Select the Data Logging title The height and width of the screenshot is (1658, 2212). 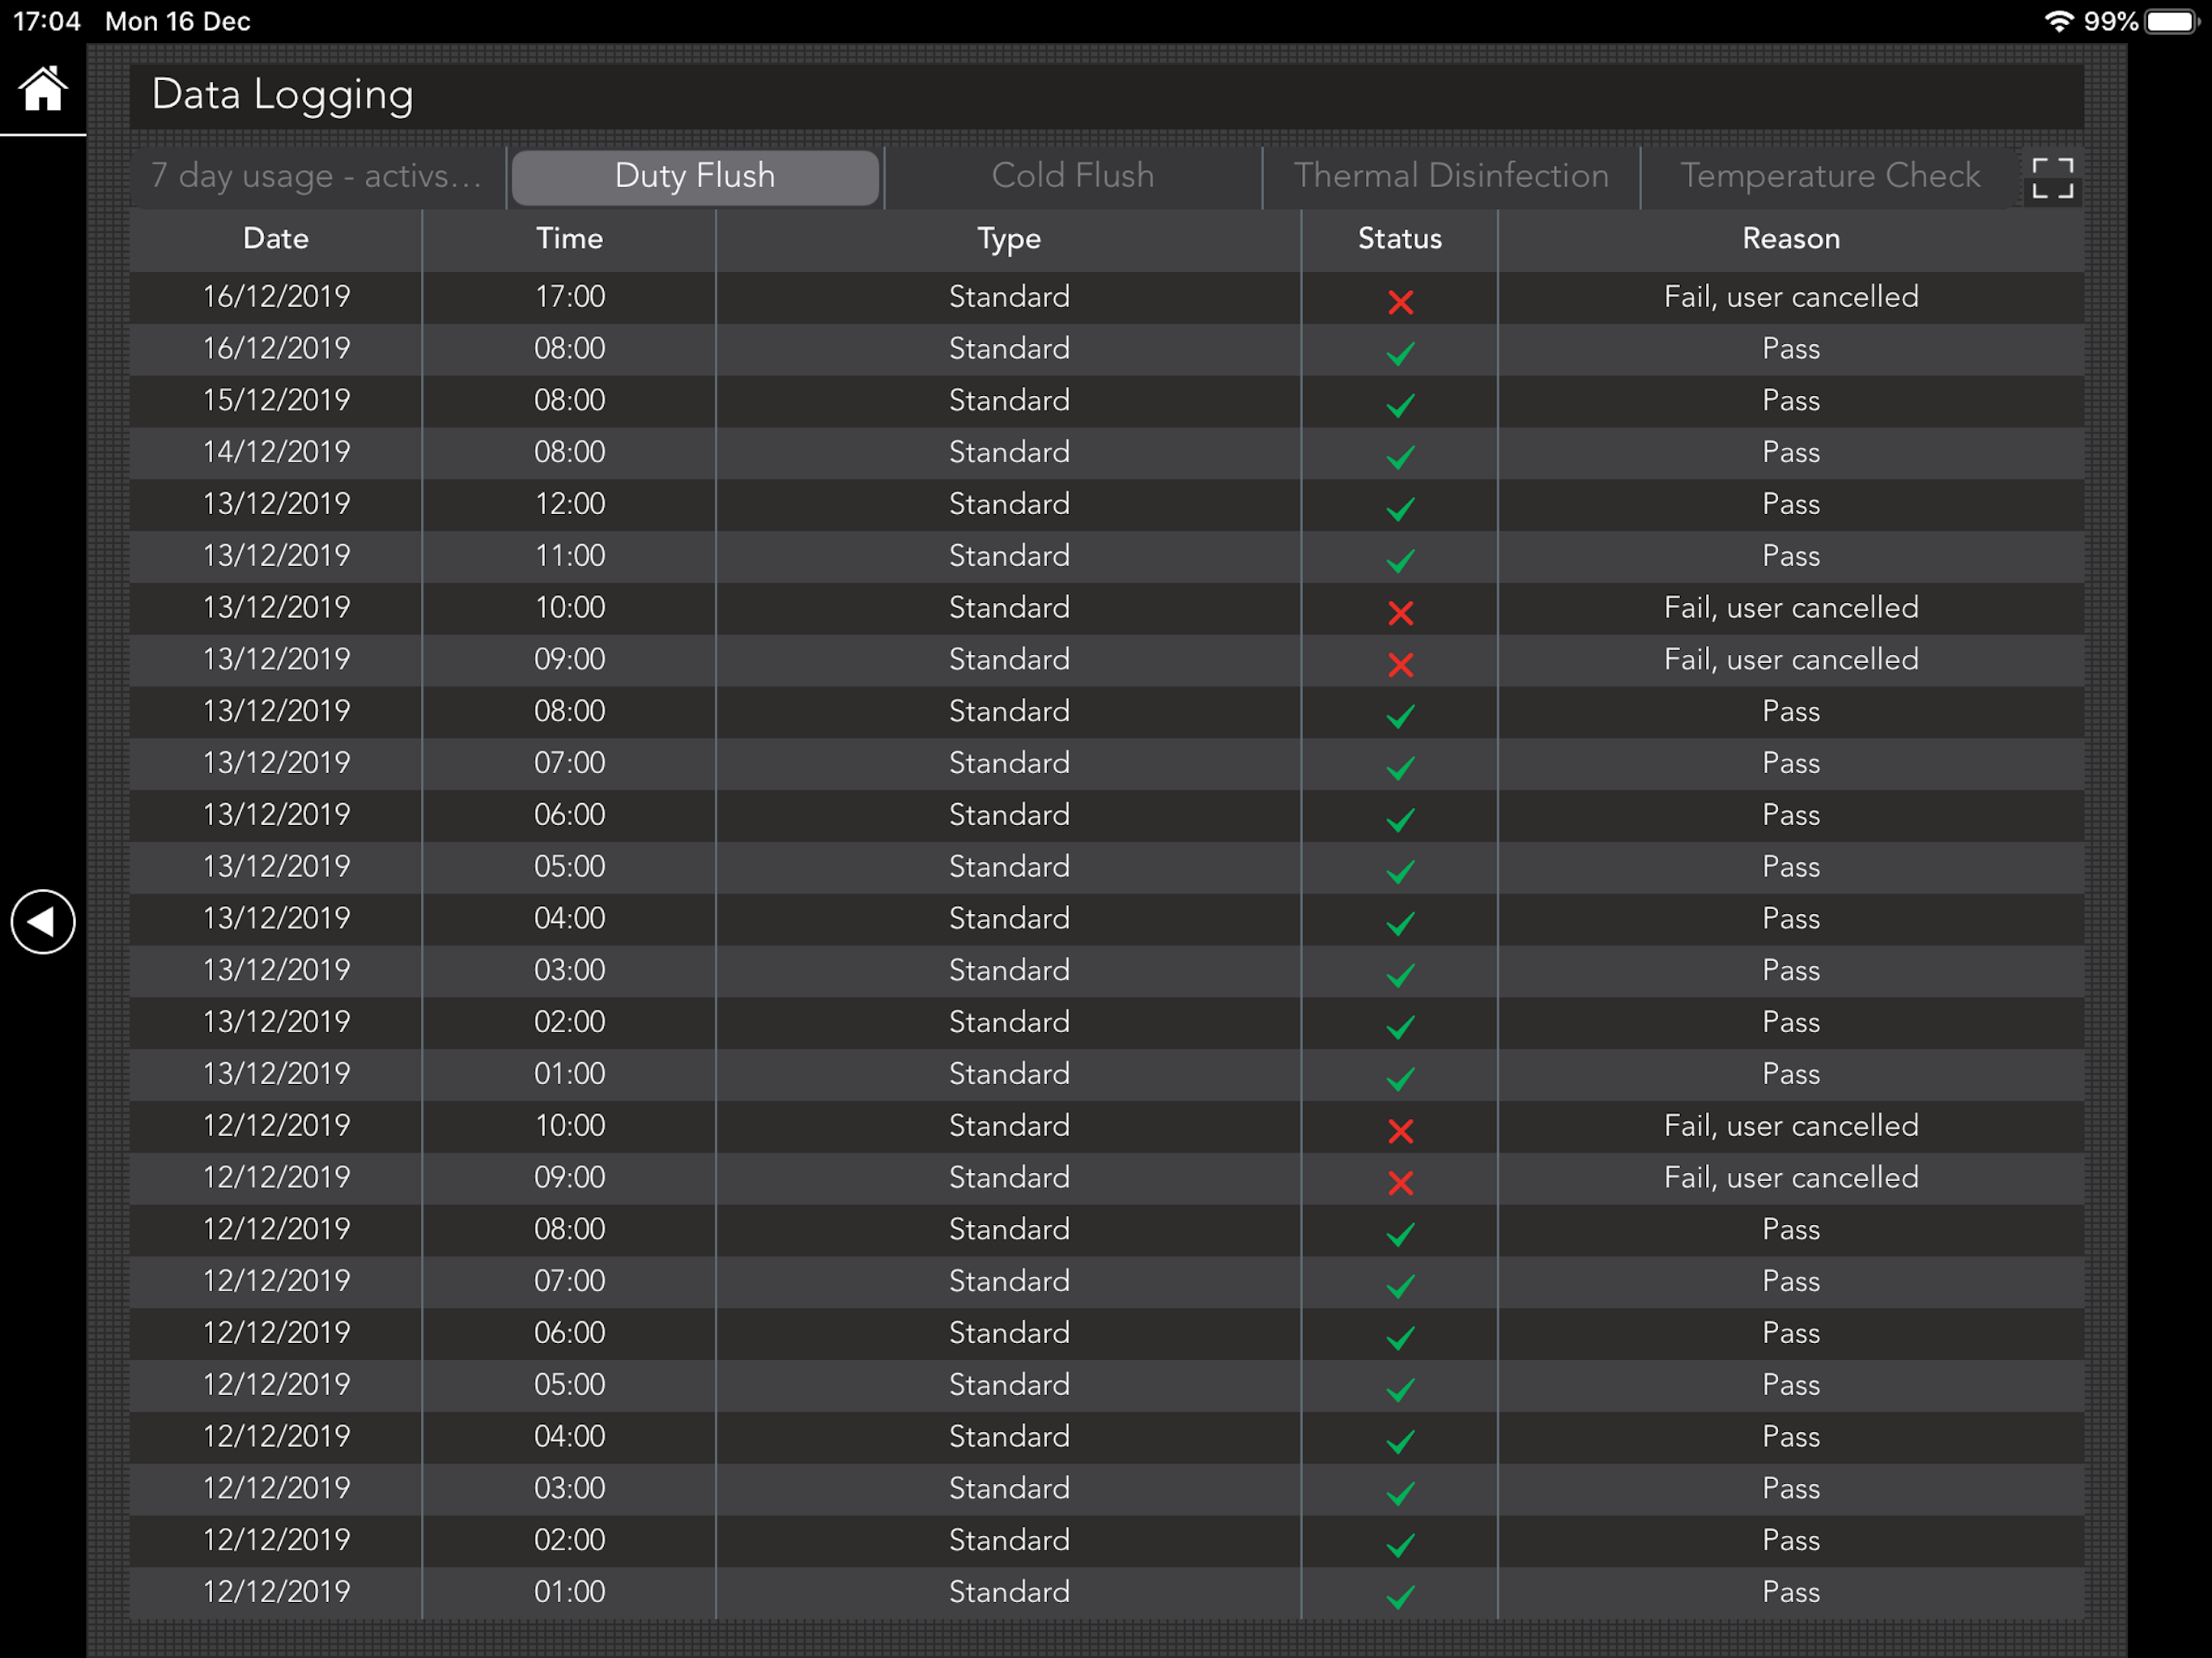282,95
